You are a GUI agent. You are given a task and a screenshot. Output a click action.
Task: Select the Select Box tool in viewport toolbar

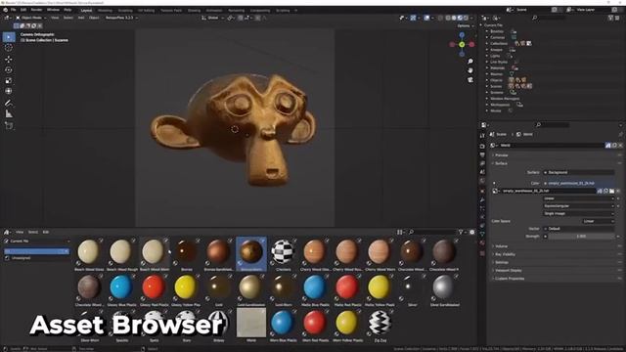[9, 37]
